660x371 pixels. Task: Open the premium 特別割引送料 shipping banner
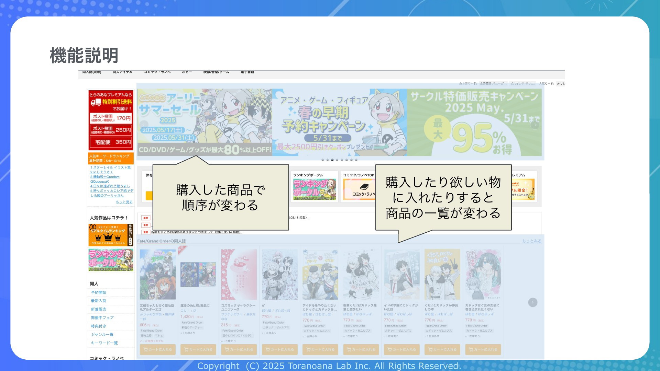tap(111, 120)
